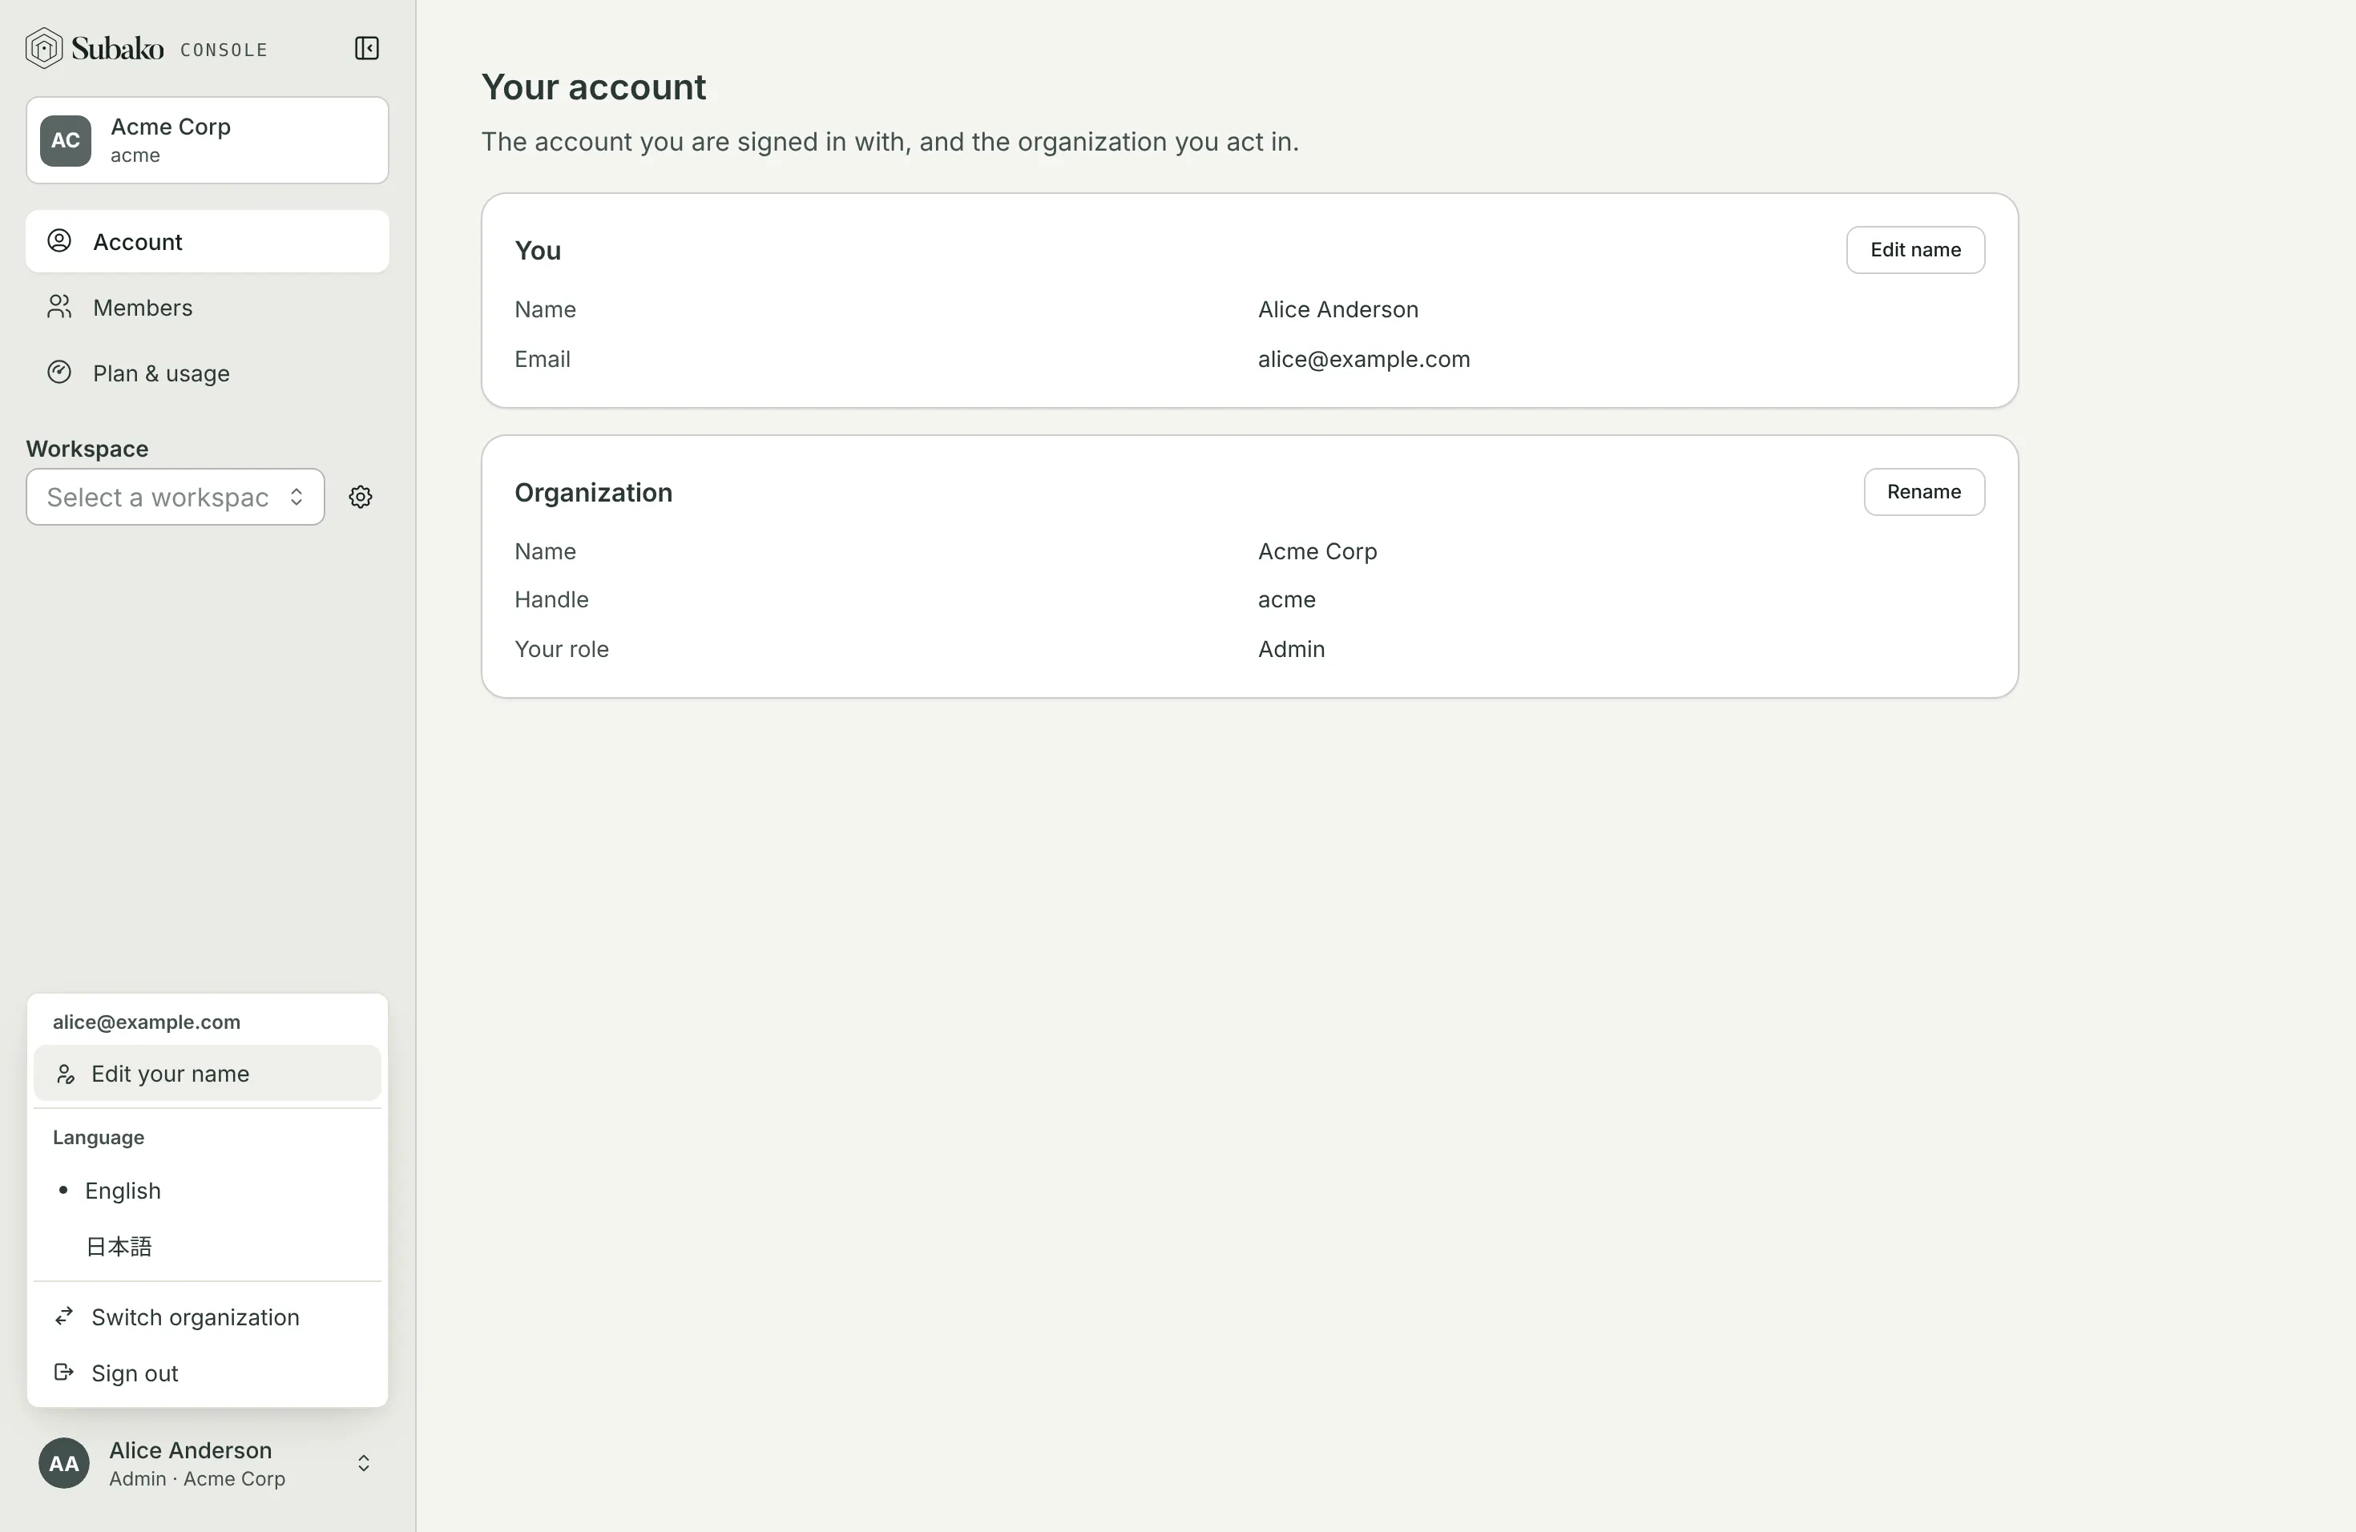This screenshot has width=2356, height=1532.
Task: Open workspace settings gear icon
Action: [361, 497]
